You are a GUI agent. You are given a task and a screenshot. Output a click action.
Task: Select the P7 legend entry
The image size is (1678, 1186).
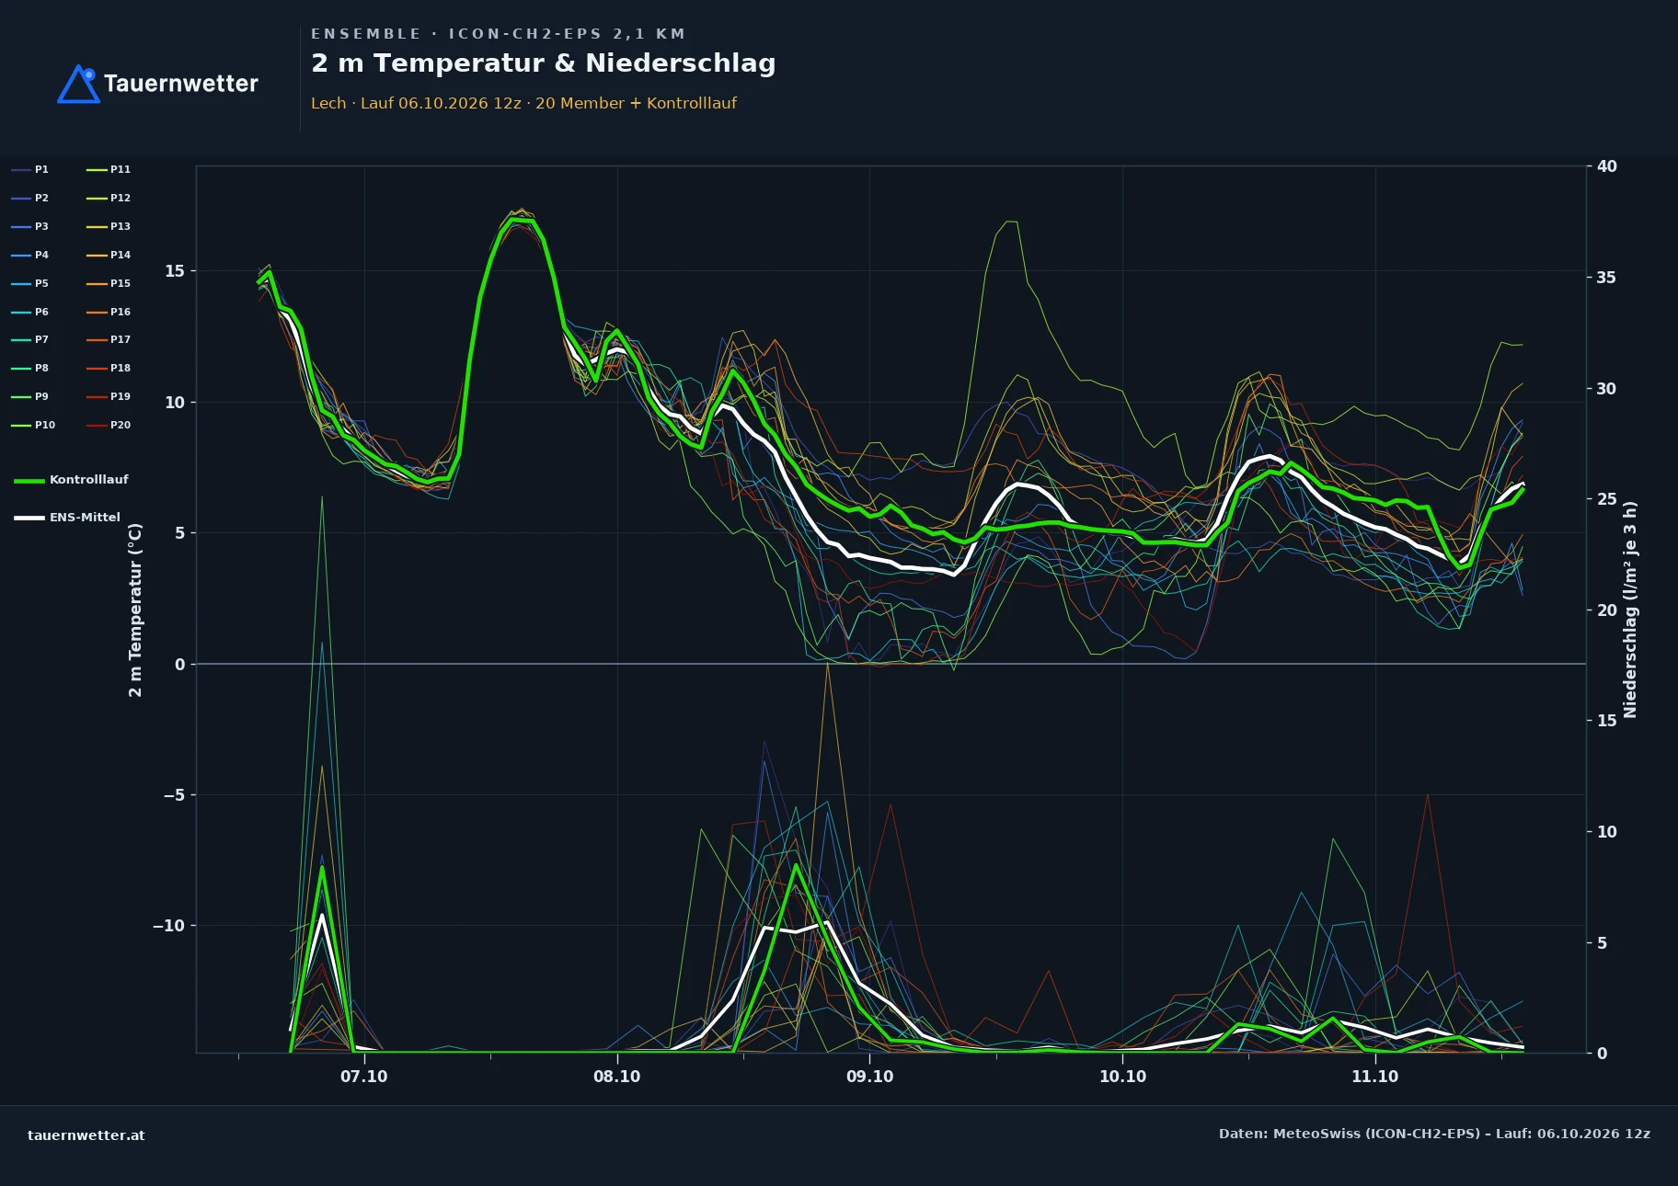pyautogui.click(x=30, y=340)
